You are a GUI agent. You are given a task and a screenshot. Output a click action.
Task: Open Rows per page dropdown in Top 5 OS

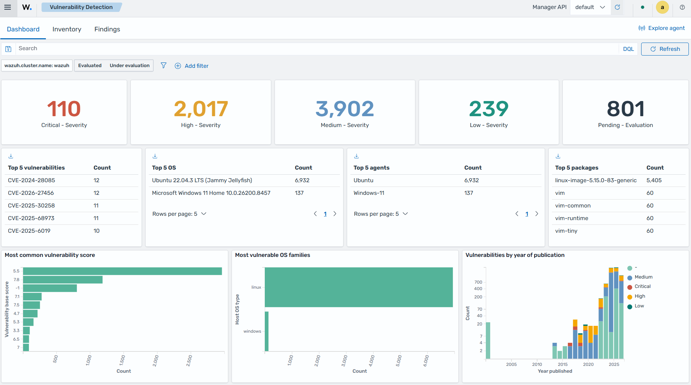tap(180, 214)
